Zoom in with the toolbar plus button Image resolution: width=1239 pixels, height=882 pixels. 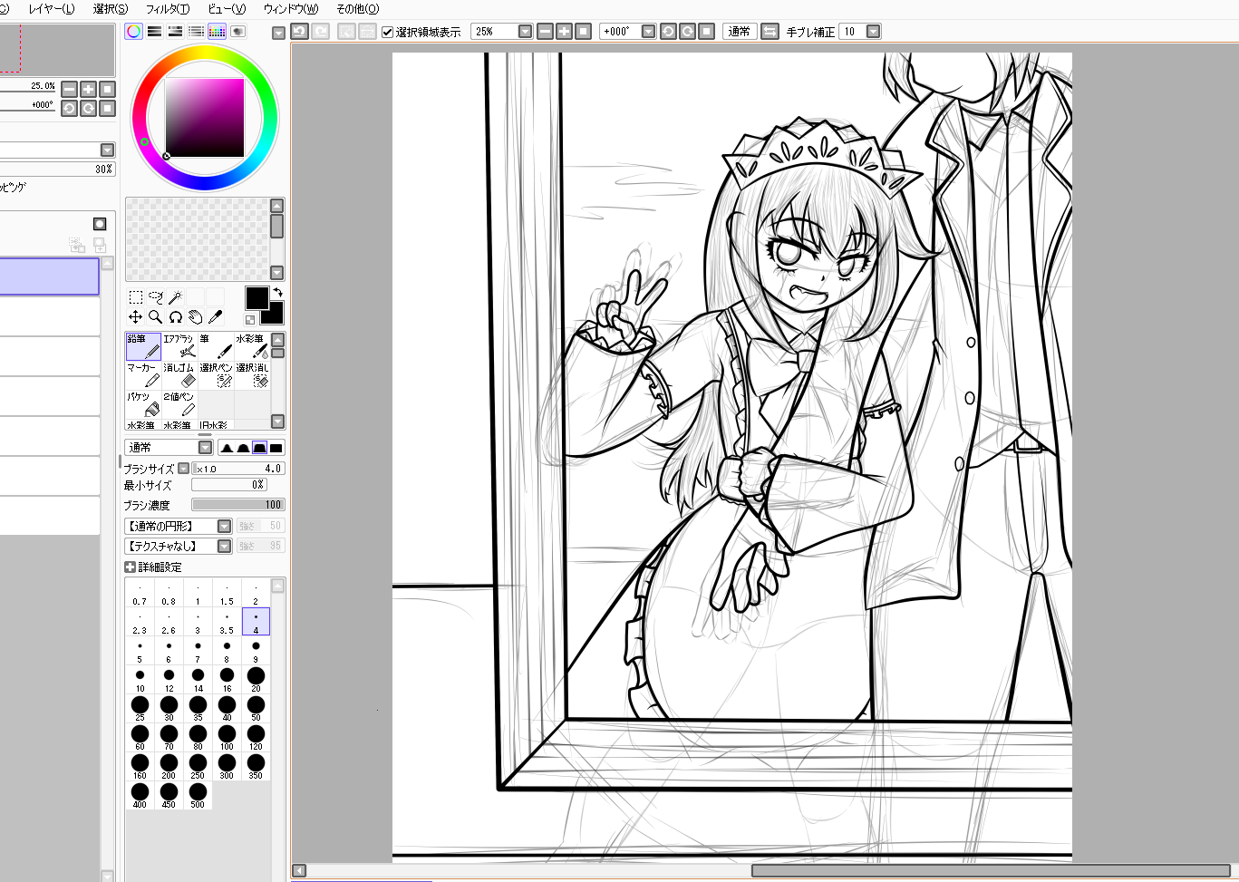coord(564,32)
